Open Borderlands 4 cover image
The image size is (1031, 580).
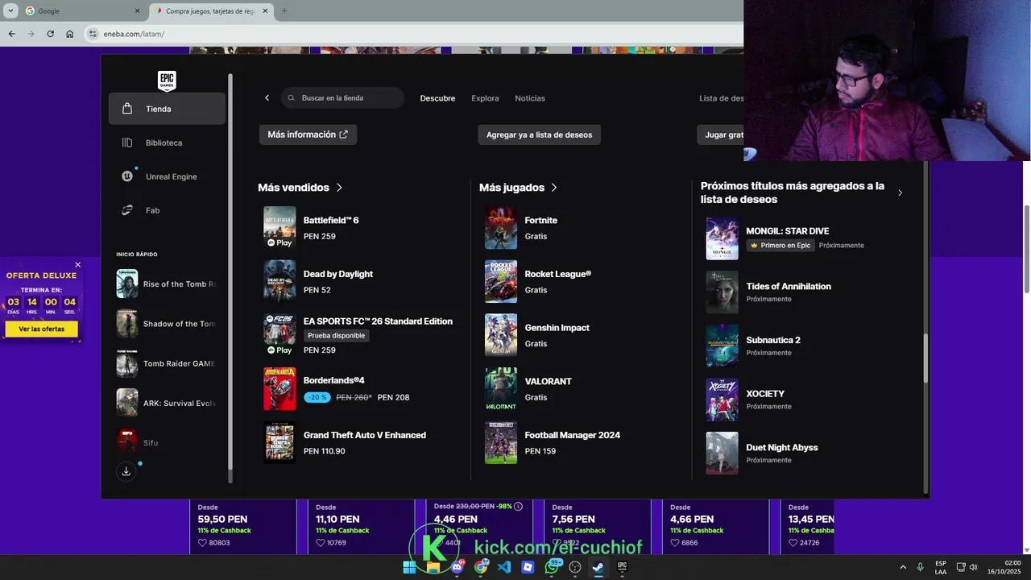279,388
